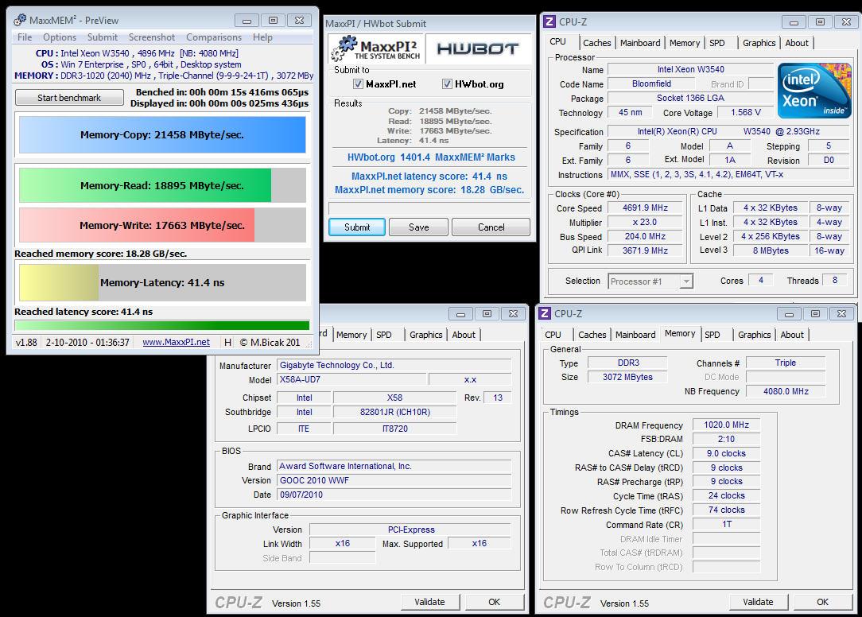Click OK in CPU-Z Mainboard window
Viewport: 862px width, 617px height.
495,602
